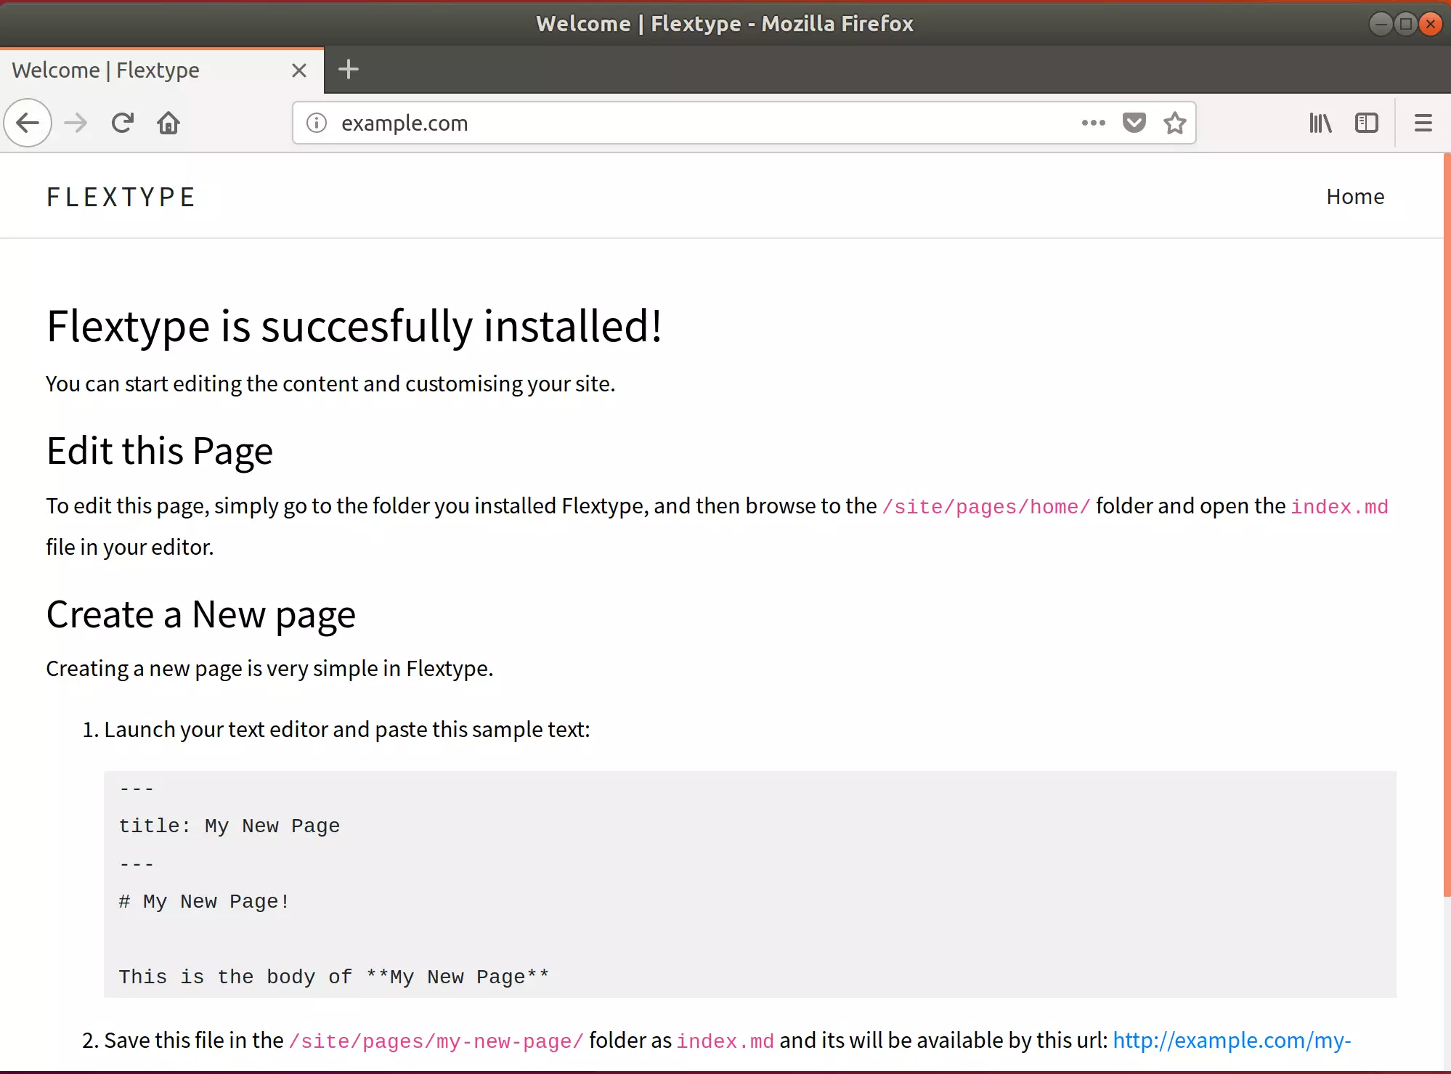Select the Welcome Flextype browser tab
1451x1074 pixels.
coord(147,70)
